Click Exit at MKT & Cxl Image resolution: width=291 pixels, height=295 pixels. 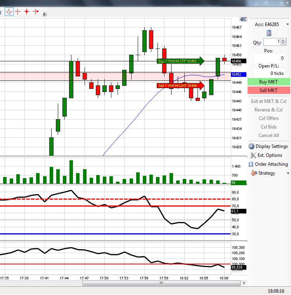pyautogui.click(x=268, y=101)
